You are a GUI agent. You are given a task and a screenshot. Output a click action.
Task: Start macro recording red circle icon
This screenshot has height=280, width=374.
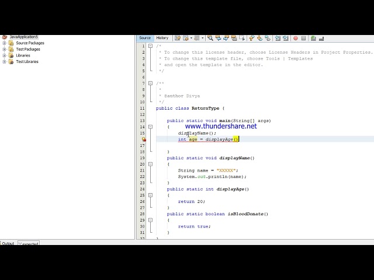(x=296, y=38)
